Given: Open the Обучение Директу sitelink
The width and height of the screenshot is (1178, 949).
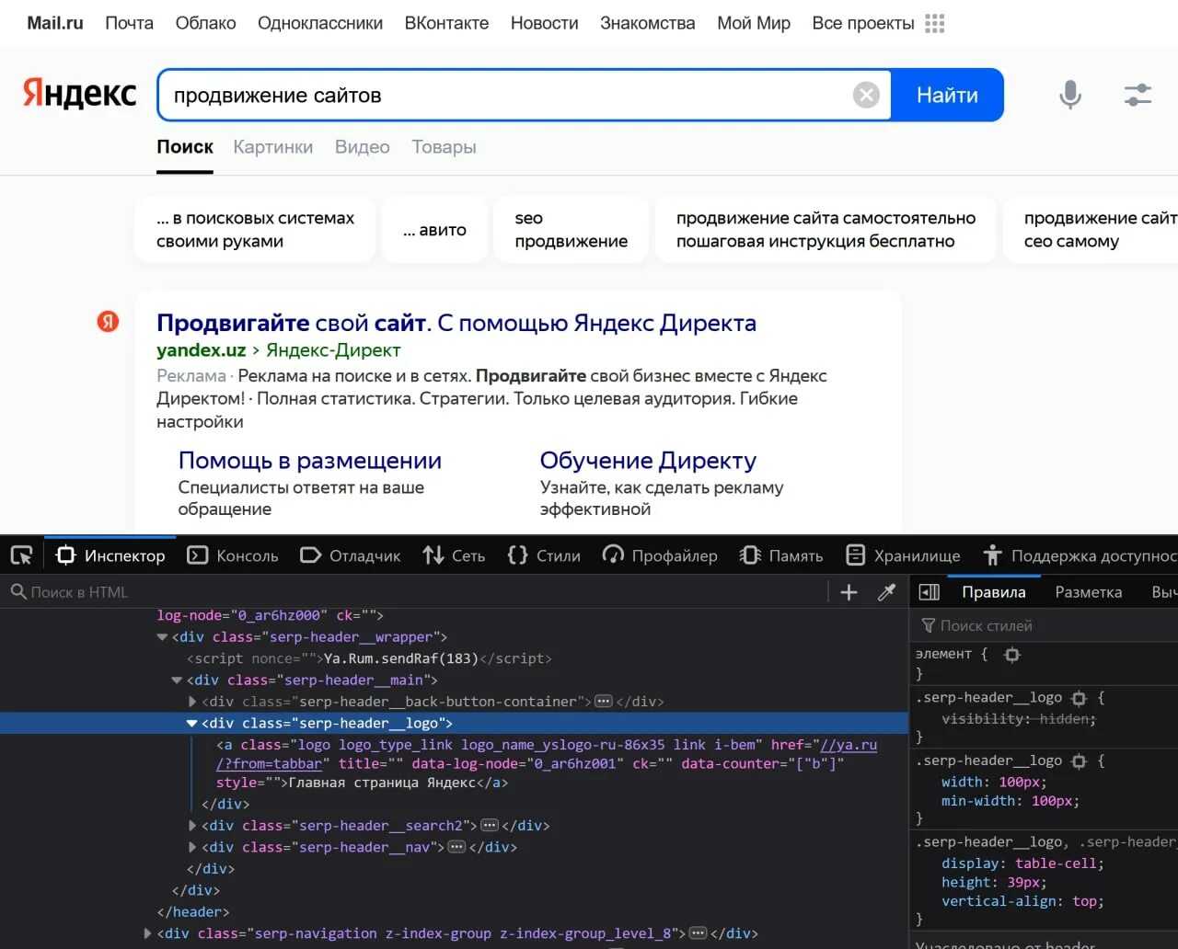Looking at the screenshot, I should coord(648,461).
